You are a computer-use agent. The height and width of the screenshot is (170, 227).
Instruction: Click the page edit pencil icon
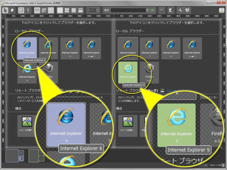171,11
